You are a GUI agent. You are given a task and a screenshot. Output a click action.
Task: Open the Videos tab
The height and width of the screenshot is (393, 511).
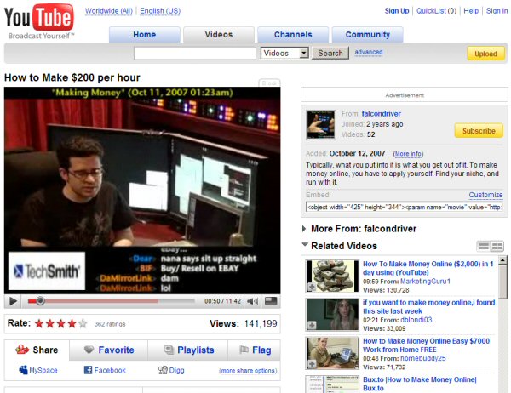click(x=219, y=35)
